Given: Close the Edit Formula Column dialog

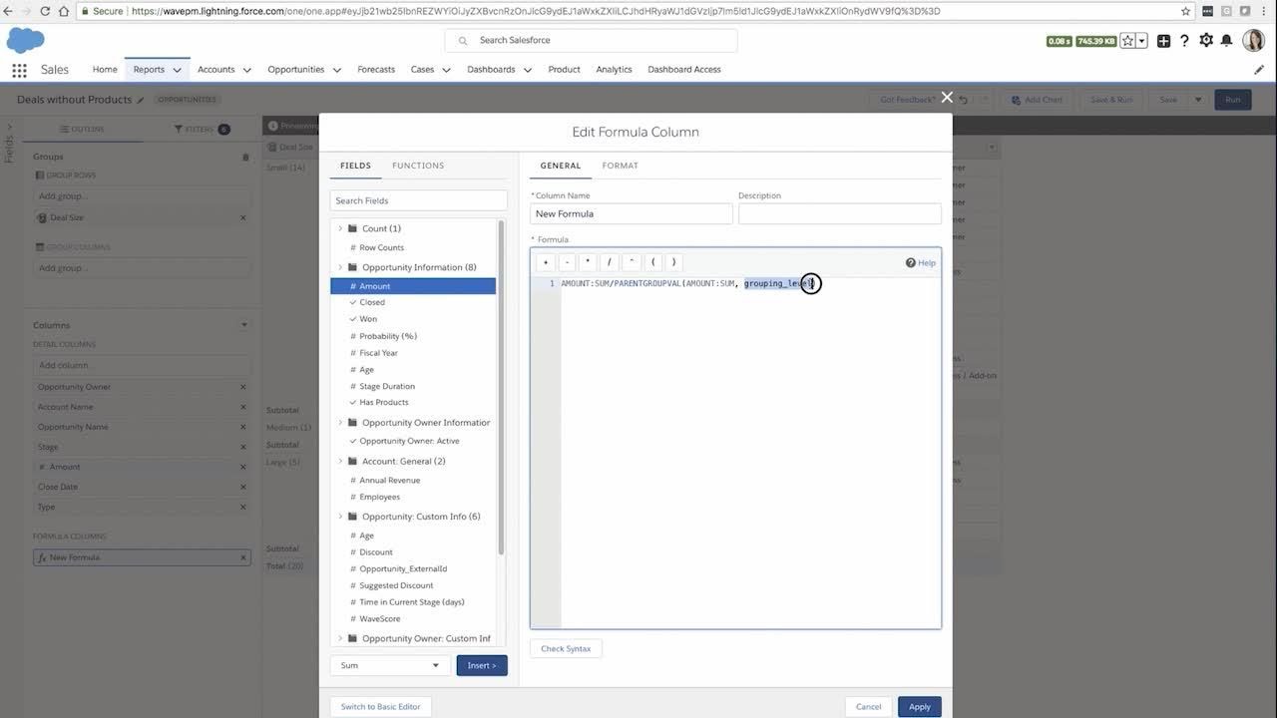Looking at the screenshot, I should coord(947,97).
